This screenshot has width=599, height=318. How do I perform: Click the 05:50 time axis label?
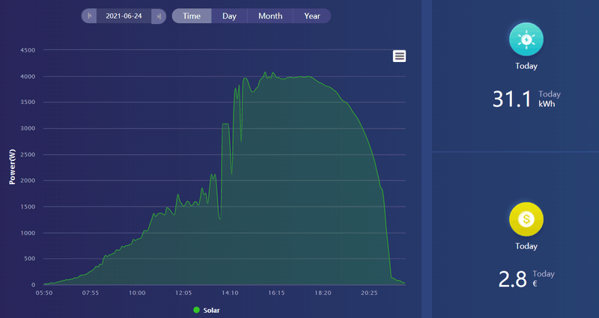[44, 293]
